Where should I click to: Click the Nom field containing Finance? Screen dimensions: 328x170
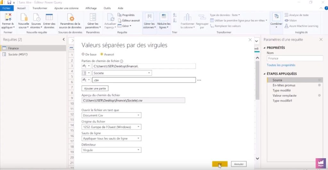pyautogui.click(x=295, y=58)
